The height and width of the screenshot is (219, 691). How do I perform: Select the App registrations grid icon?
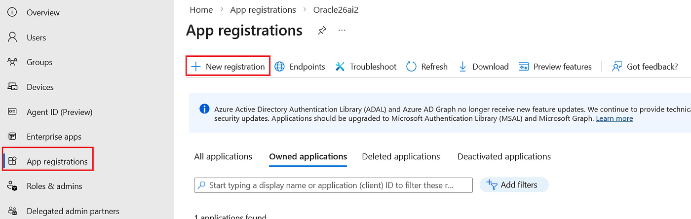coord(13,161)
